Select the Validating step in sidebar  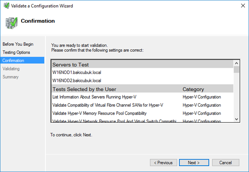coord(11,69)
